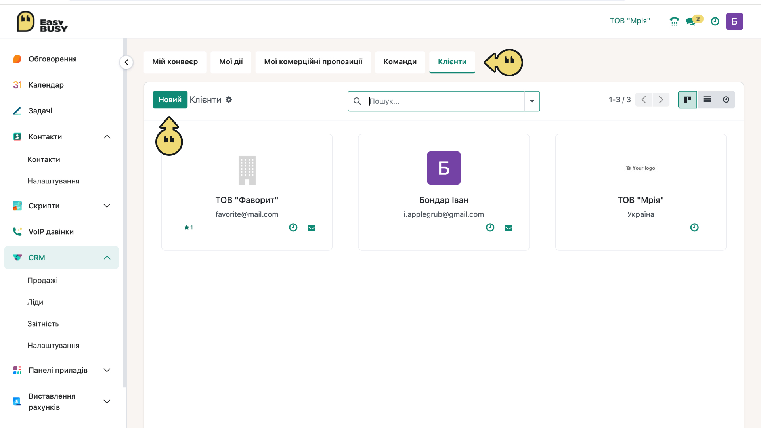Open the EasyBusy logo home link
The image size is (761, 428).
coord(42,21)
